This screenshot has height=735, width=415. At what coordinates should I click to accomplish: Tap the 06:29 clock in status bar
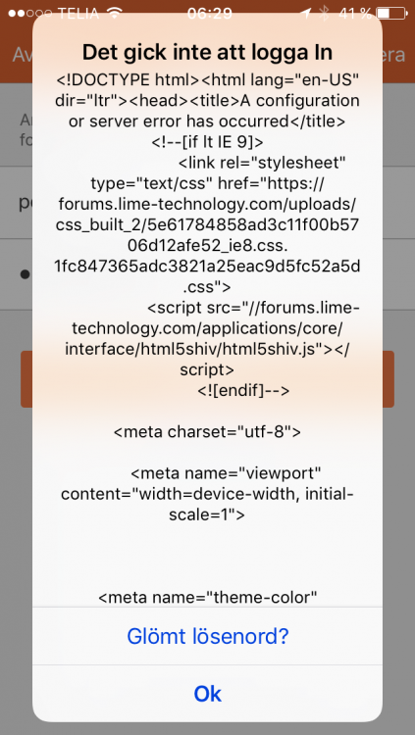(209, 13)
